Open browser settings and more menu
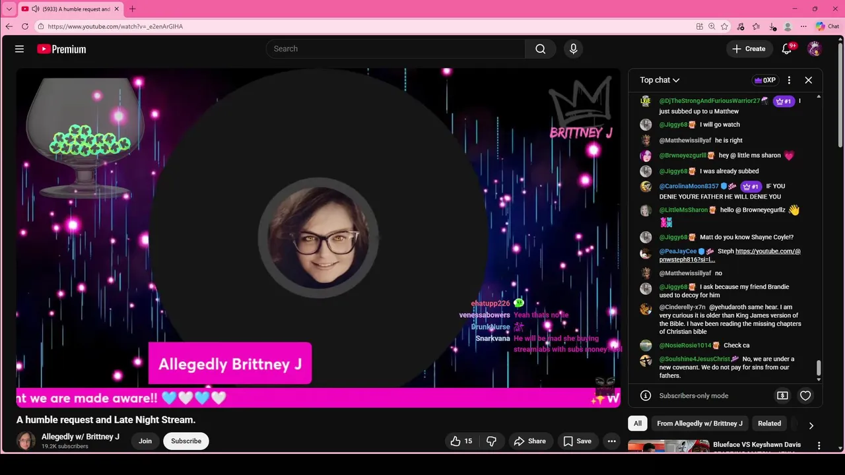845x475 pixels. (803, 26)
